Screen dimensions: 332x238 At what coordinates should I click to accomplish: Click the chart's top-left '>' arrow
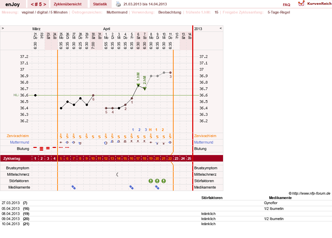click(x=3, y=28)
